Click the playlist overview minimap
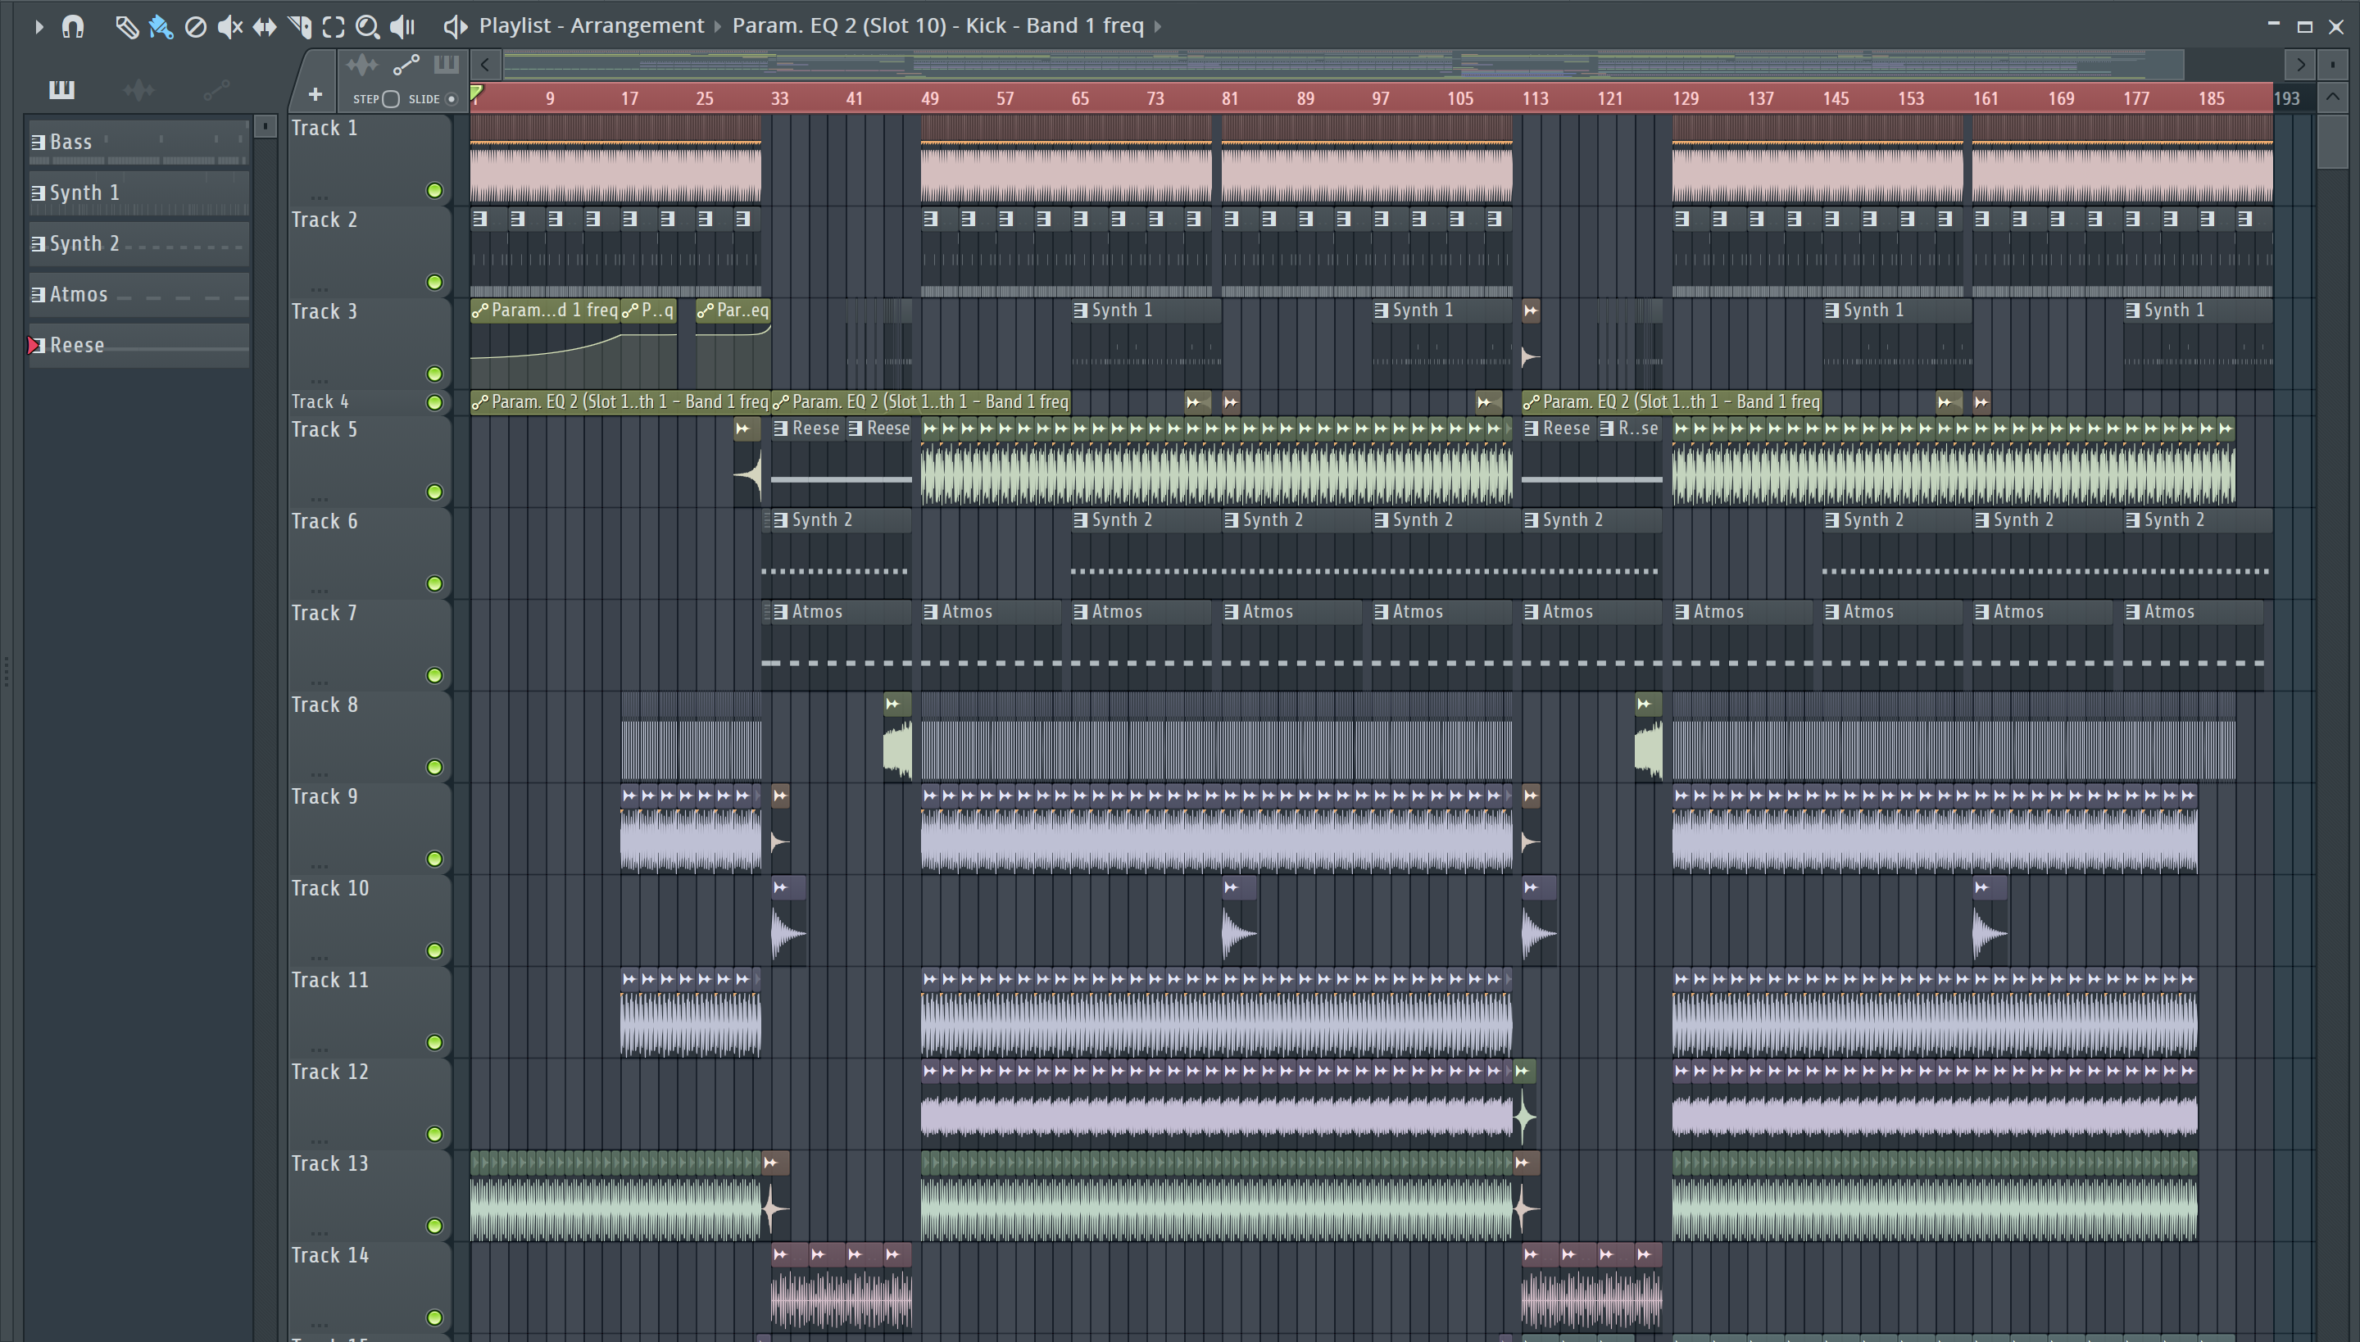2360x1342 pixels. tap(1344, 65)
